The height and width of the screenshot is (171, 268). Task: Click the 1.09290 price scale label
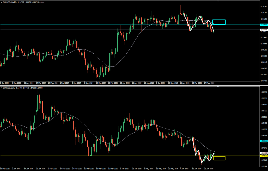(x=264, y=50)
